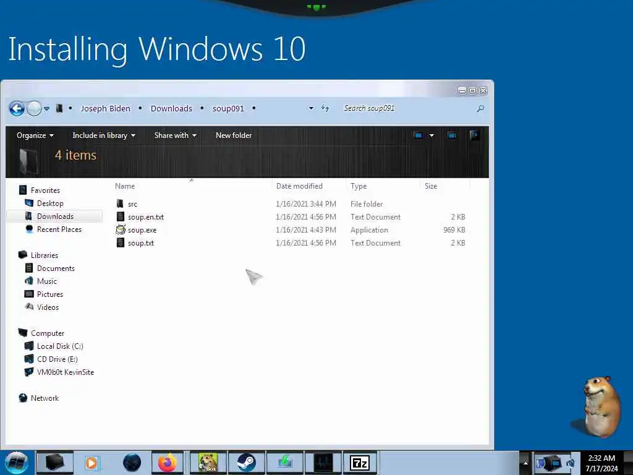Launch Firefox from the taskbar

click(168, 463)
